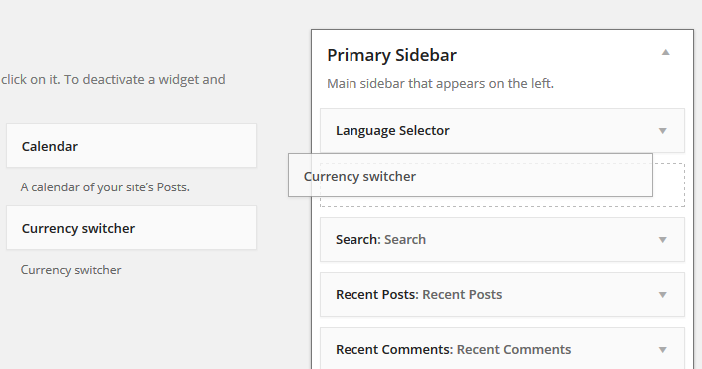Click the bold Language Selector widget title

coord(392,131)
